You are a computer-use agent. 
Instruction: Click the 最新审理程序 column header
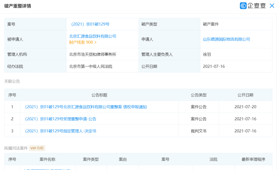coord(253,160)
